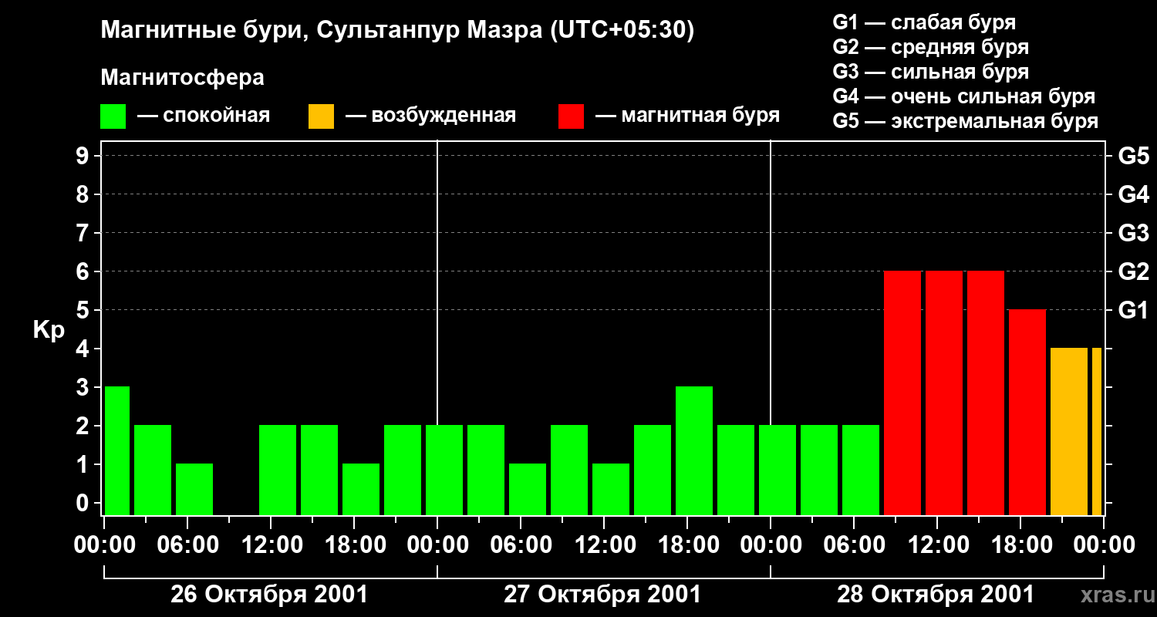The image size is (1157, 617).
Task: Select the green Kp 3 bar on 27 October
Action: point(694,450)
